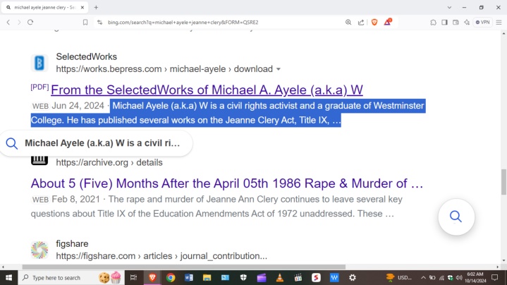Open 'From the SelectedWorks of Michael A. Ayele' link
The image size is (507, 285).
pos(207,90)
